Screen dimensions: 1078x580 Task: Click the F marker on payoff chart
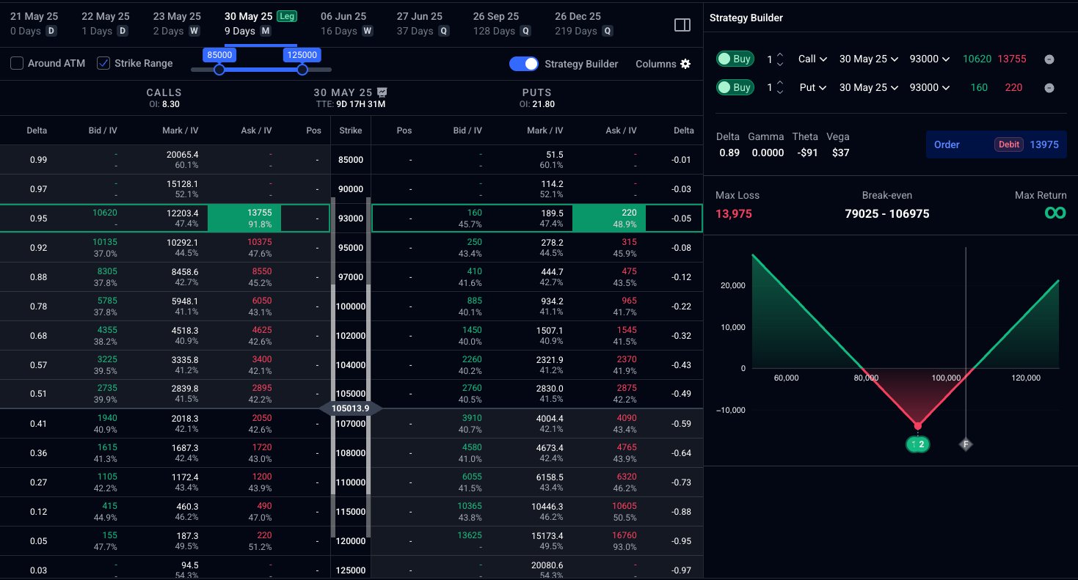coord(966,444)
